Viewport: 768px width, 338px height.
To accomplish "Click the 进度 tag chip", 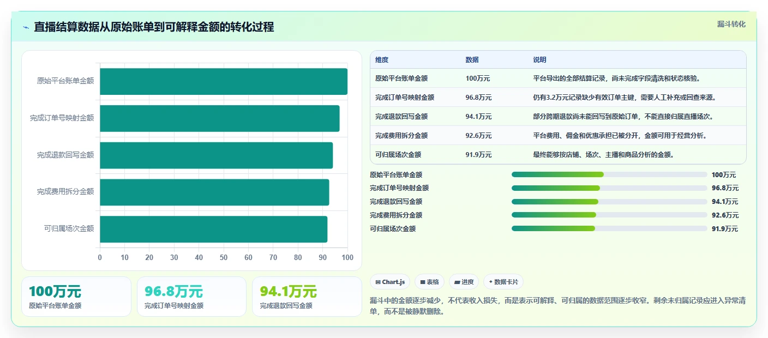I will pyautogui.click(x=464, y=282).
